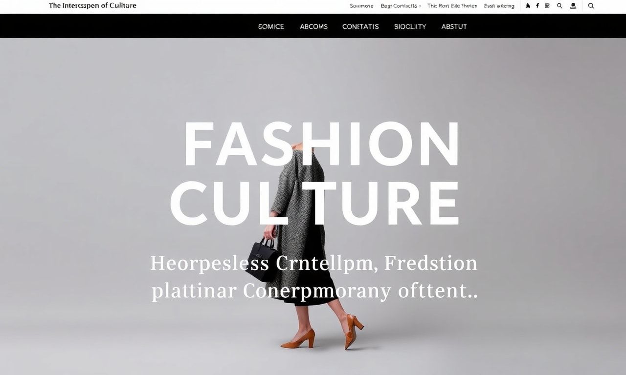
Task: Expand the Begt Contacits dropdown arrow
Action: pyautogui.click(x=420, y=6)
